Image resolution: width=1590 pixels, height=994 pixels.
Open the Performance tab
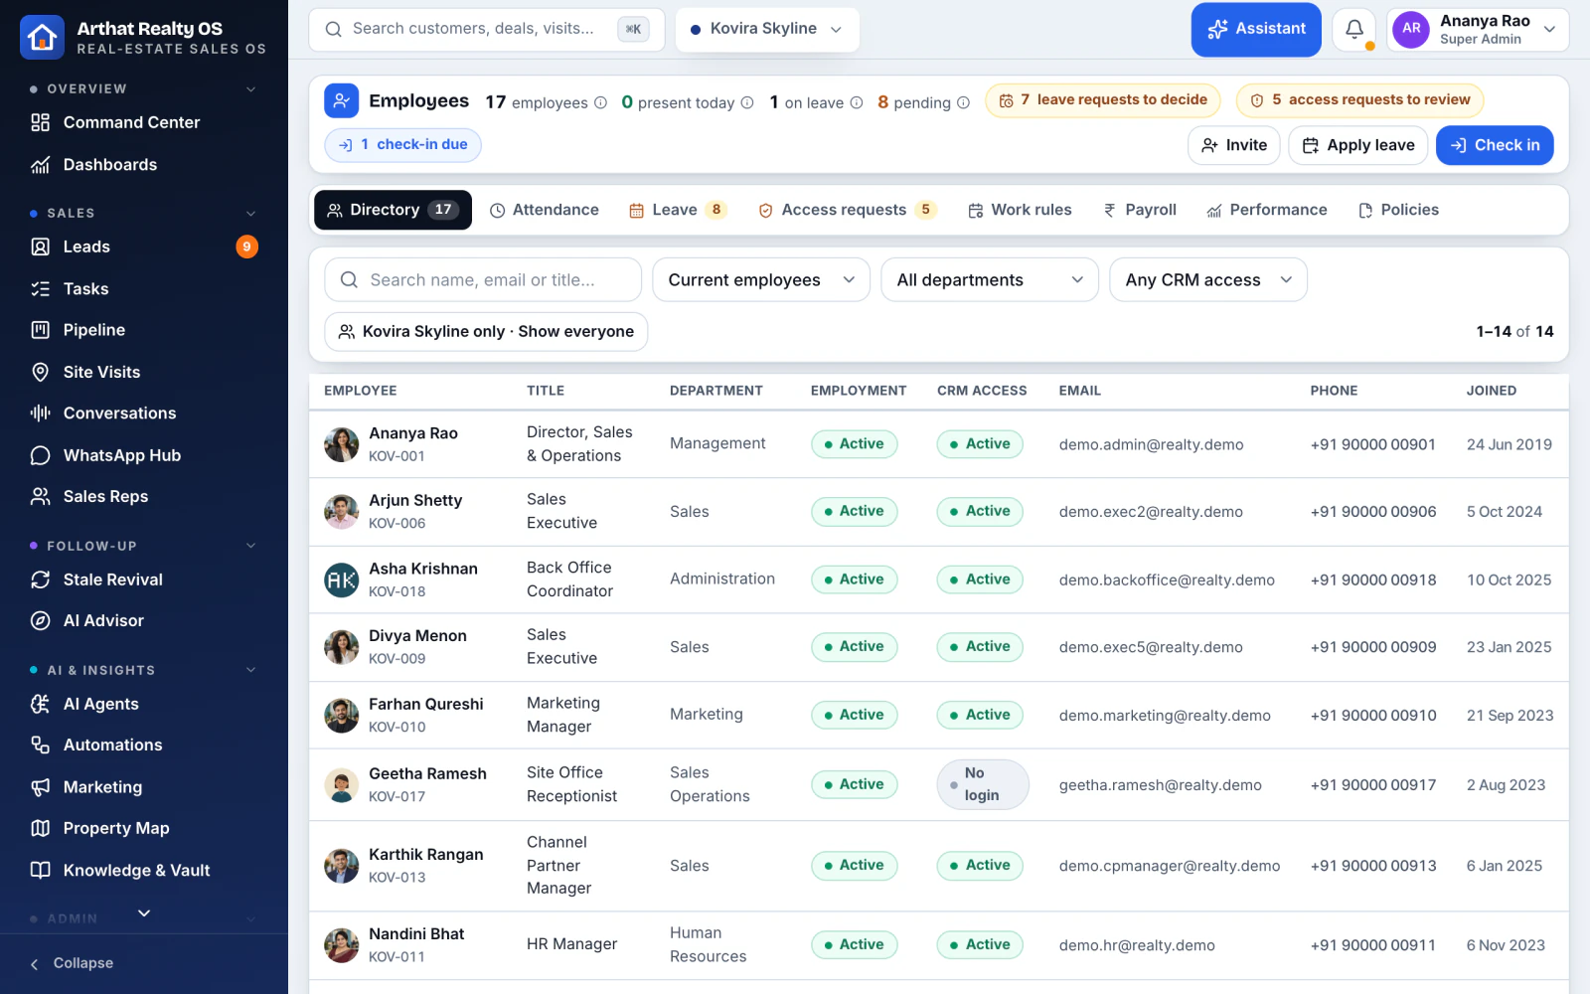(x=1267, y=210)
